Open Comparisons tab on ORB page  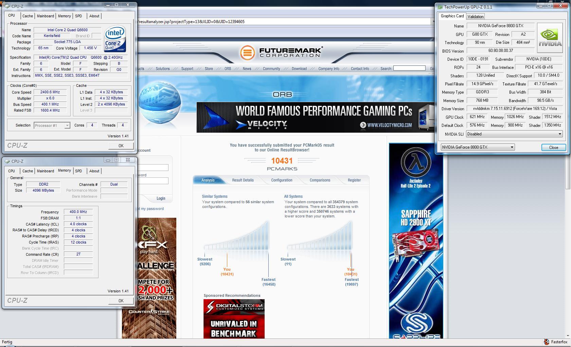pos(320,180)
